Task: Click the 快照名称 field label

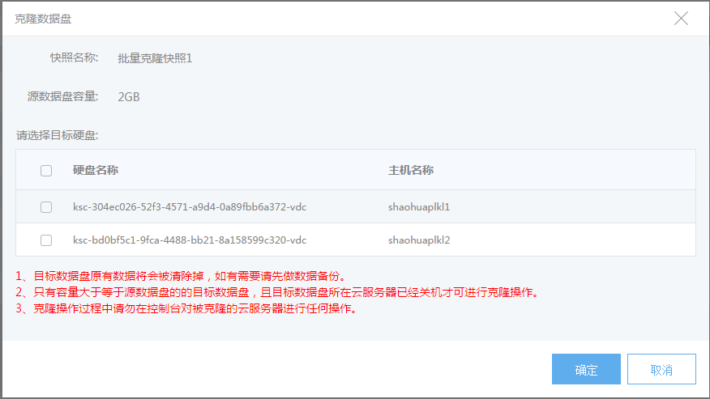Action: coord(74,58)
